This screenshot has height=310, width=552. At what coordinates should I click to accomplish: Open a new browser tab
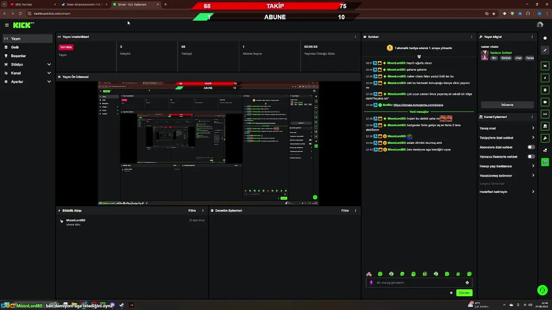point(166,4)
